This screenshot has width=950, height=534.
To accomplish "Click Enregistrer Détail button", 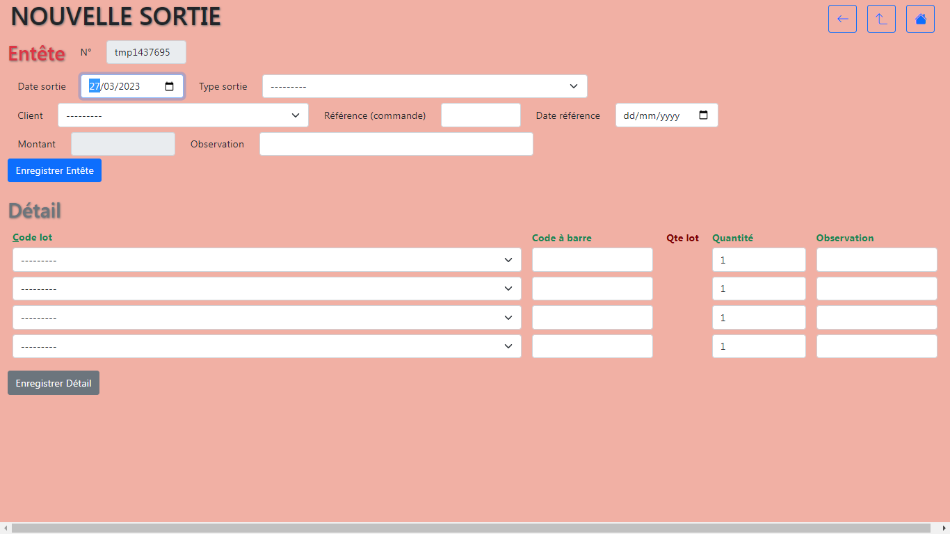I will pos(54,383).
